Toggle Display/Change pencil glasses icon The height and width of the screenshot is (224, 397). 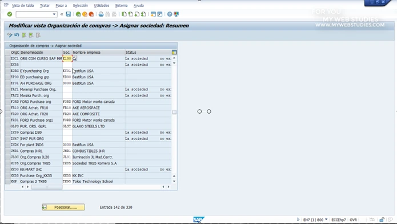coord(10,35)
